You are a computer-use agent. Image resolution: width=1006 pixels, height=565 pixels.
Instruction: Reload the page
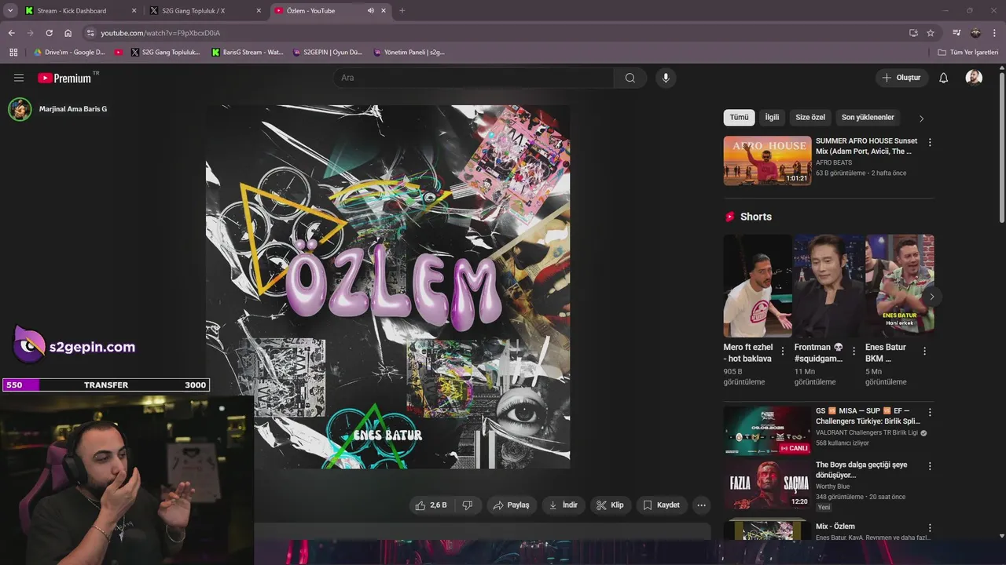pyautogui.click(x=49, y=33)
